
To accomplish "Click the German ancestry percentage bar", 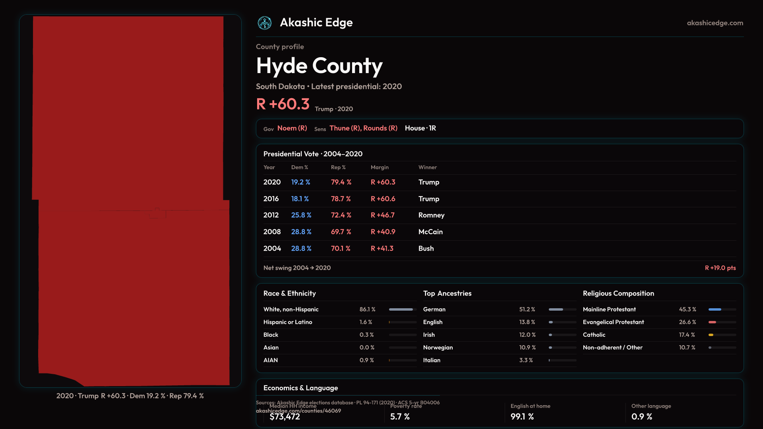I will (x=556, y=309).
